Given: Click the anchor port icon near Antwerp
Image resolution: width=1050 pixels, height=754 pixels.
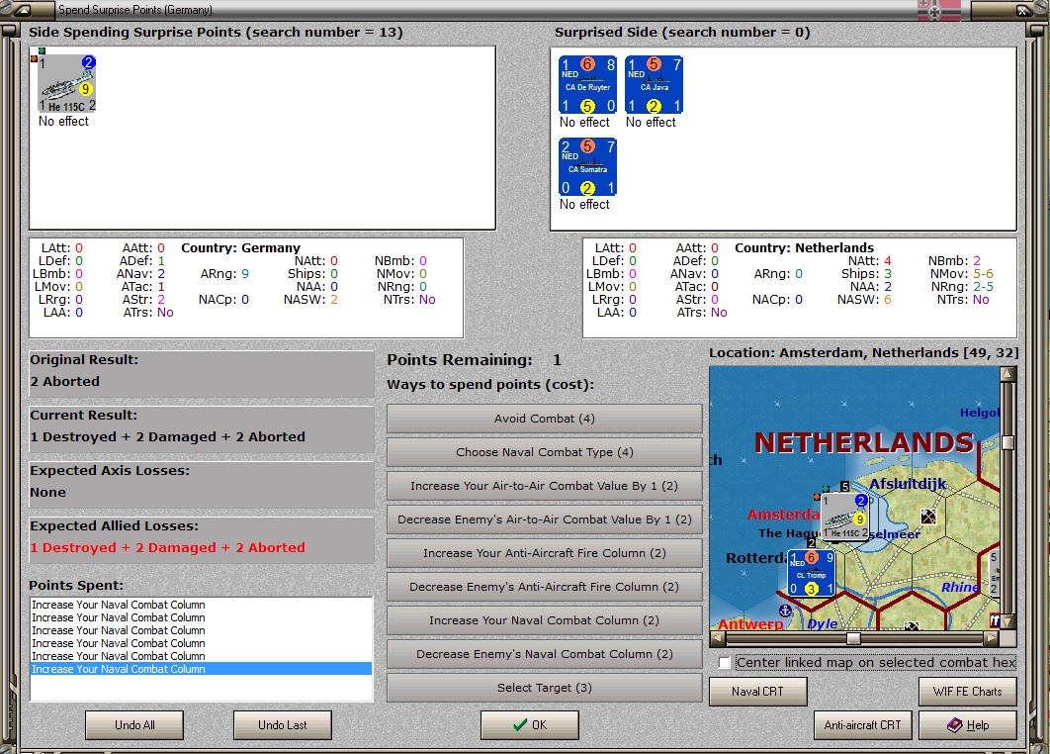Looking at the screenshot, I should point(785,611).
